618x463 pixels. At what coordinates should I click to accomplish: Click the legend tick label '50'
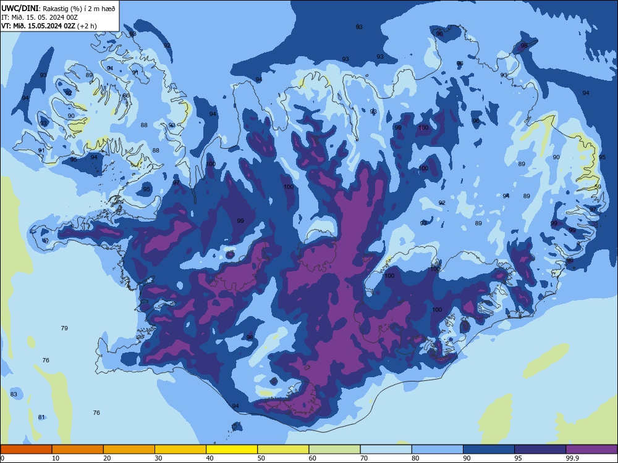261,458
